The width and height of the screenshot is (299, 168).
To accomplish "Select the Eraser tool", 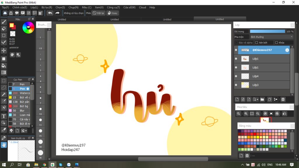I will (x=4, y=29).
